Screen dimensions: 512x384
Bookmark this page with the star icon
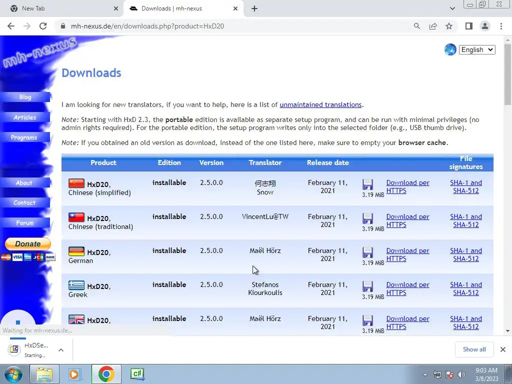pyautogui.click(x=449, y=26)
